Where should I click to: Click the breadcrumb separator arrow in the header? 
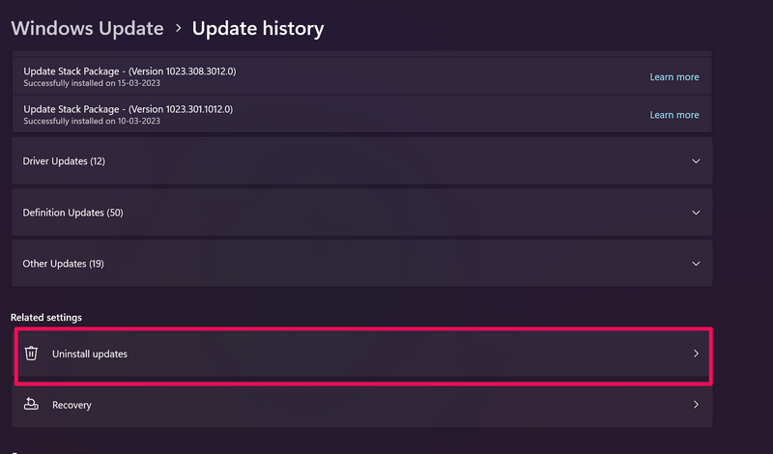coord(178,29)
